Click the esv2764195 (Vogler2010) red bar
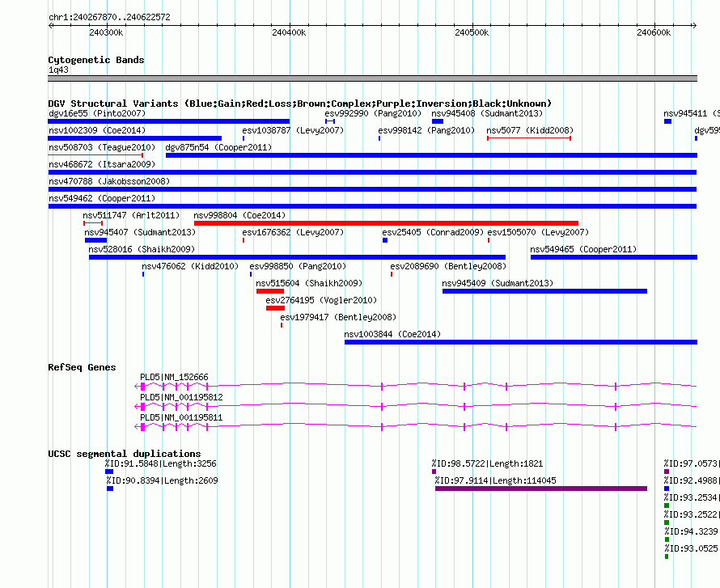The width and height of the screenshot is (720, 588). (276, 308)
